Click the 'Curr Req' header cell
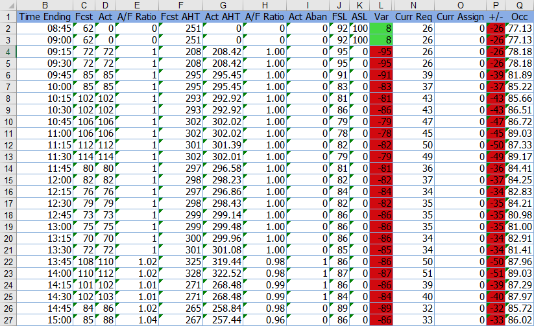534x326 pixels. 413,16
